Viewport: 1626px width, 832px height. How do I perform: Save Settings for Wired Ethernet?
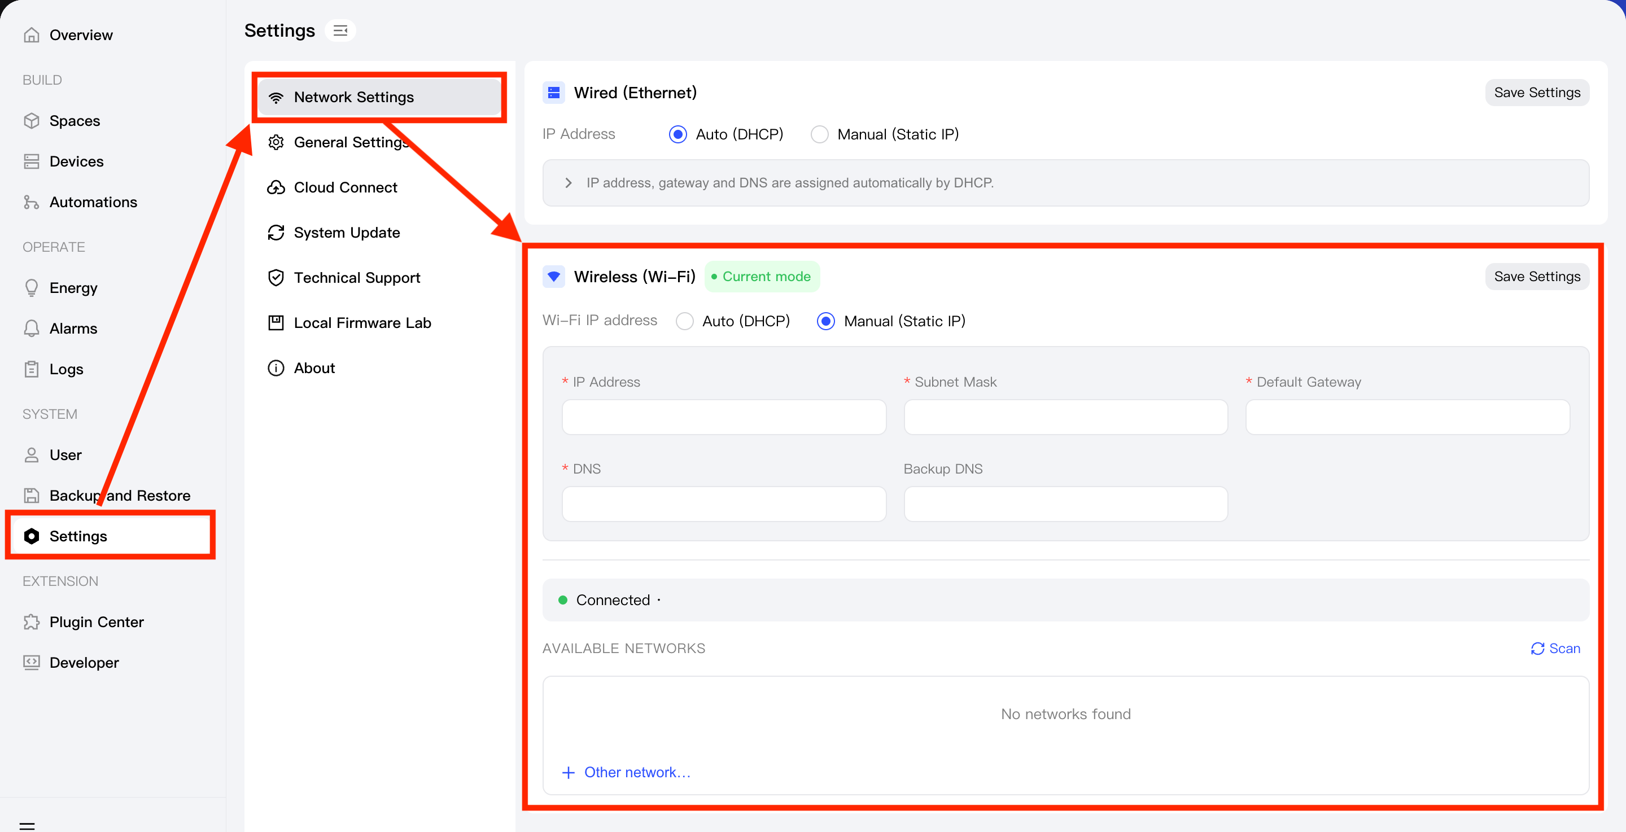(1537, 93)
